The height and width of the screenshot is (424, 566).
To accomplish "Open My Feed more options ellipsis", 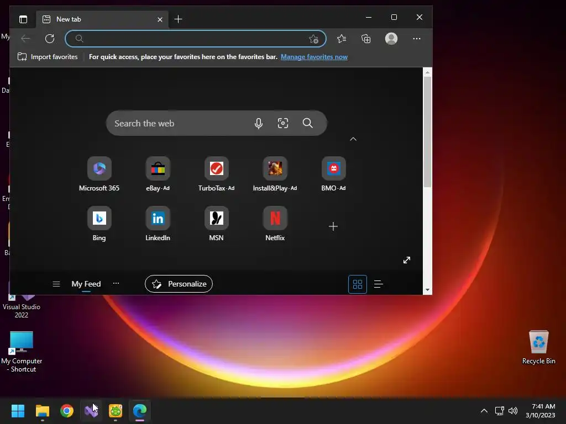I will (x=116, y=283).
